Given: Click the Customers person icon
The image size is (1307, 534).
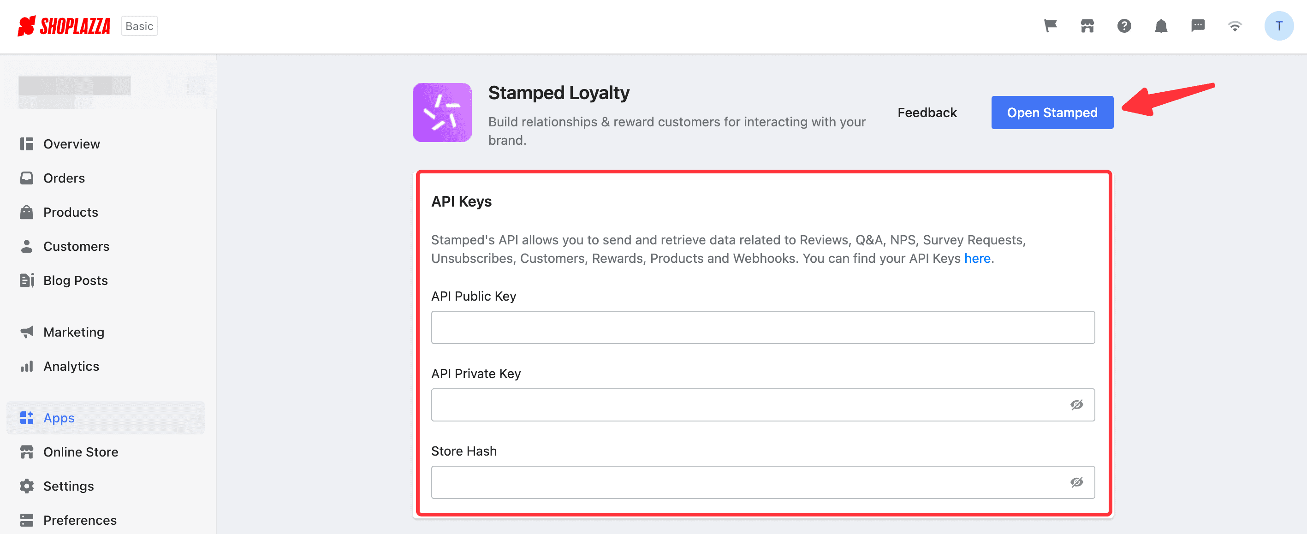Looking at the screenshot, I should tap(27, 246).
